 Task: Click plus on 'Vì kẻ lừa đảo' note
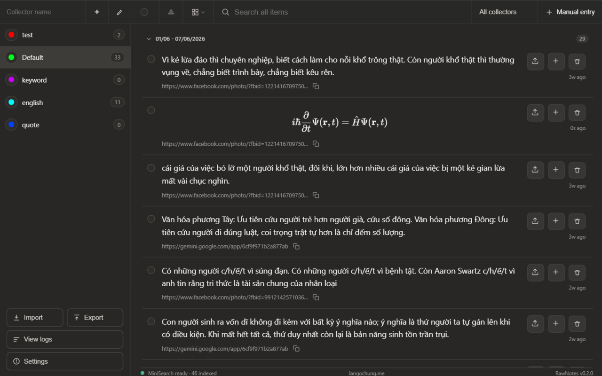[x=556, y=61]
